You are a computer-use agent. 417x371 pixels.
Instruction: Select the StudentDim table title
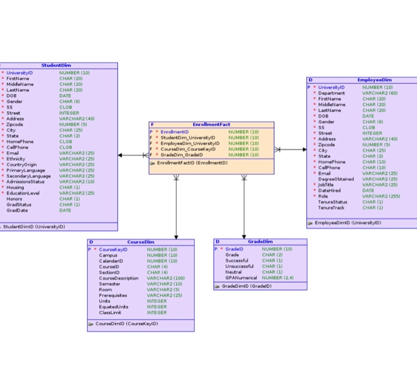pyautogui.click(x=56, y=65)
